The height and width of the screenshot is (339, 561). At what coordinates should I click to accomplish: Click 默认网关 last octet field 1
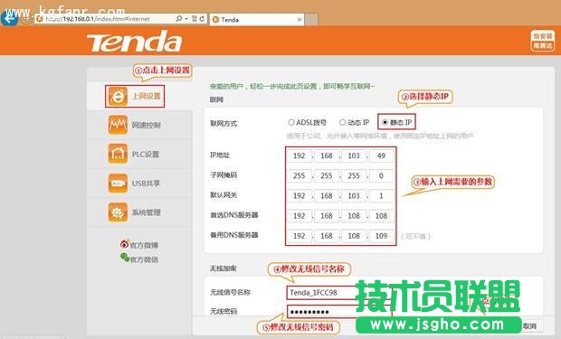point(381,196)
